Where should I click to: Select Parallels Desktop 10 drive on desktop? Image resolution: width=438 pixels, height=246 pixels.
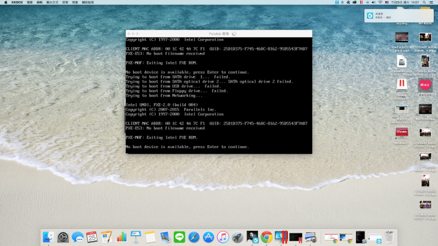(x=401, y=85)
